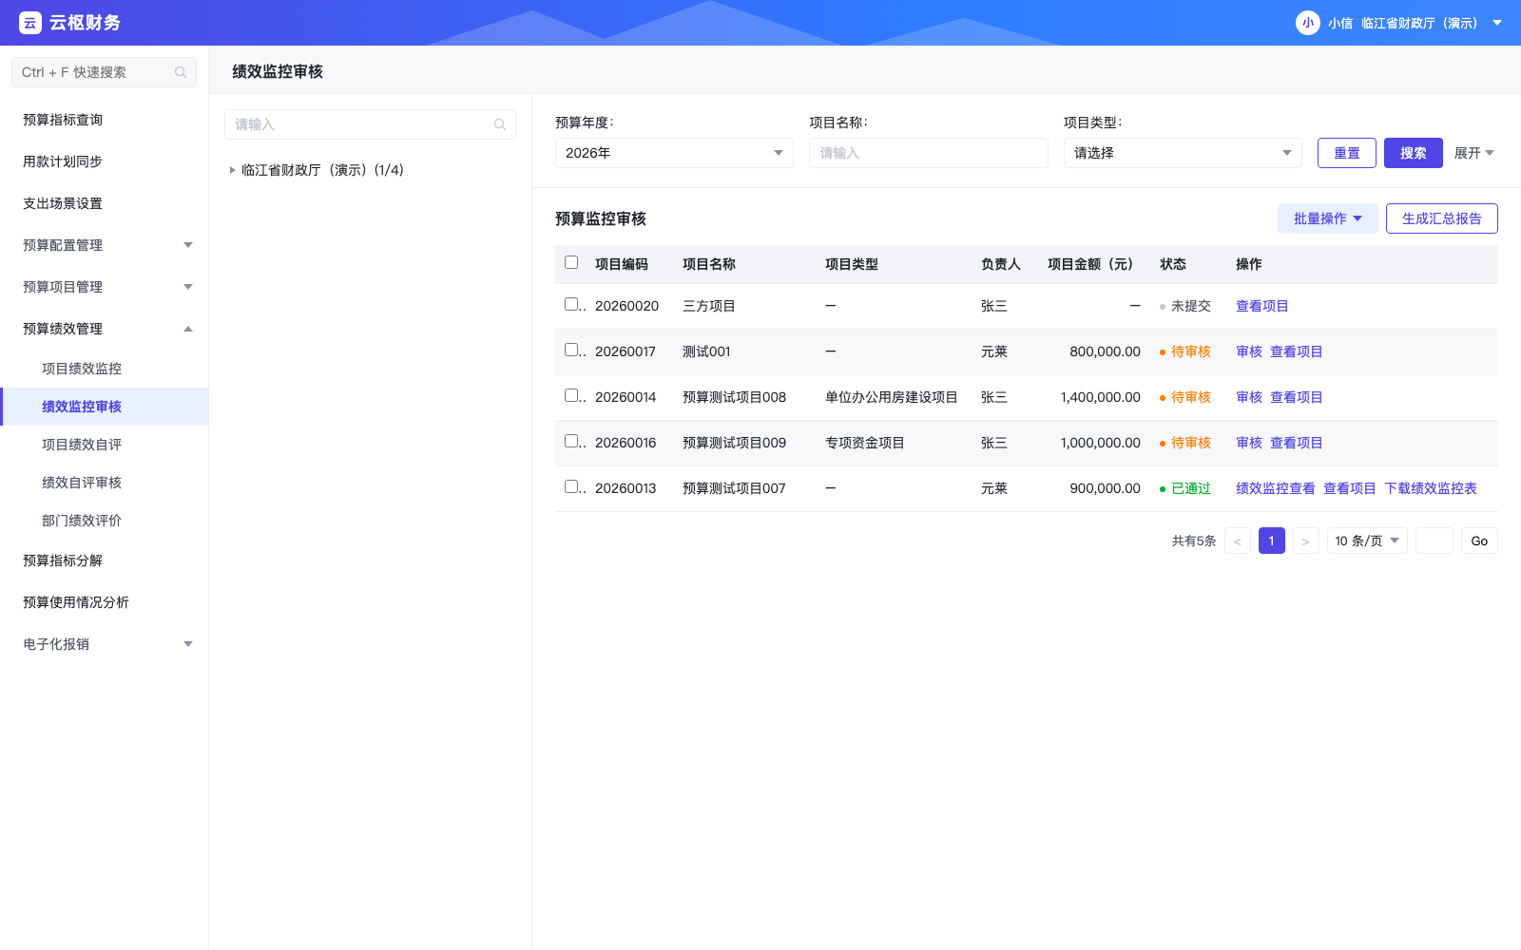This screenshot has height=950, width=1521.
Task: Click the Go pagination button
Action: pyautogui.click(x=1479, y=541)
